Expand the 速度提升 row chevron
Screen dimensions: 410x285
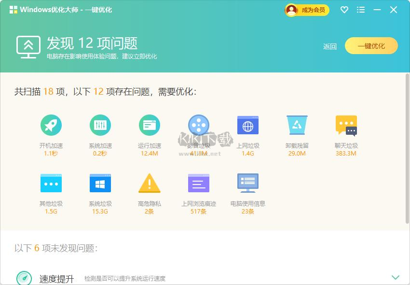(396, 277)
